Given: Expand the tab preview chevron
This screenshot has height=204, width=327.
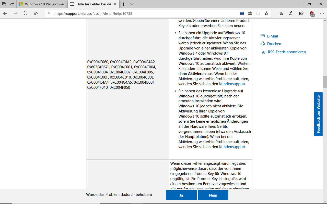Looking at the screenshot, I should [x=132, y=4].
